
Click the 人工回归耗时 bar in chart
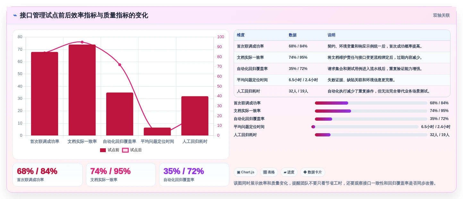(195, 116)
